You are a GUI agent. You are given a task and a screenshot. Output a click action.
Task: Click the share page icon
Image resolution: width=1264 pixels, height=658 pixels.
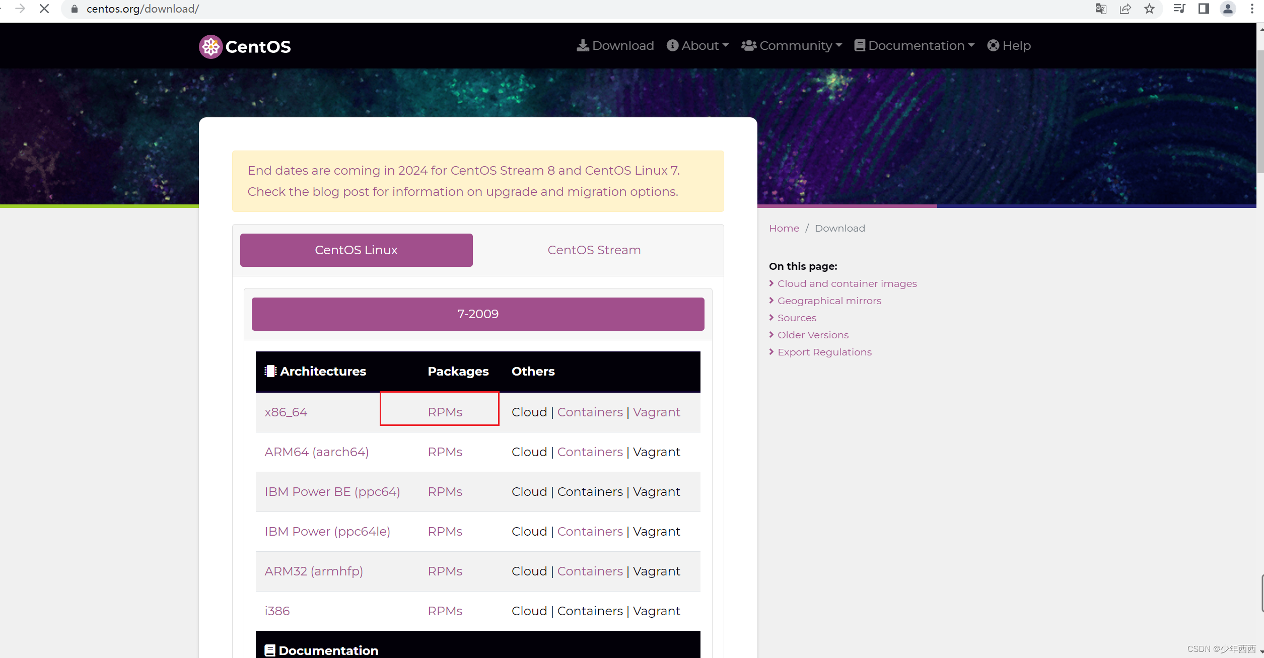tap(1125, 9)
